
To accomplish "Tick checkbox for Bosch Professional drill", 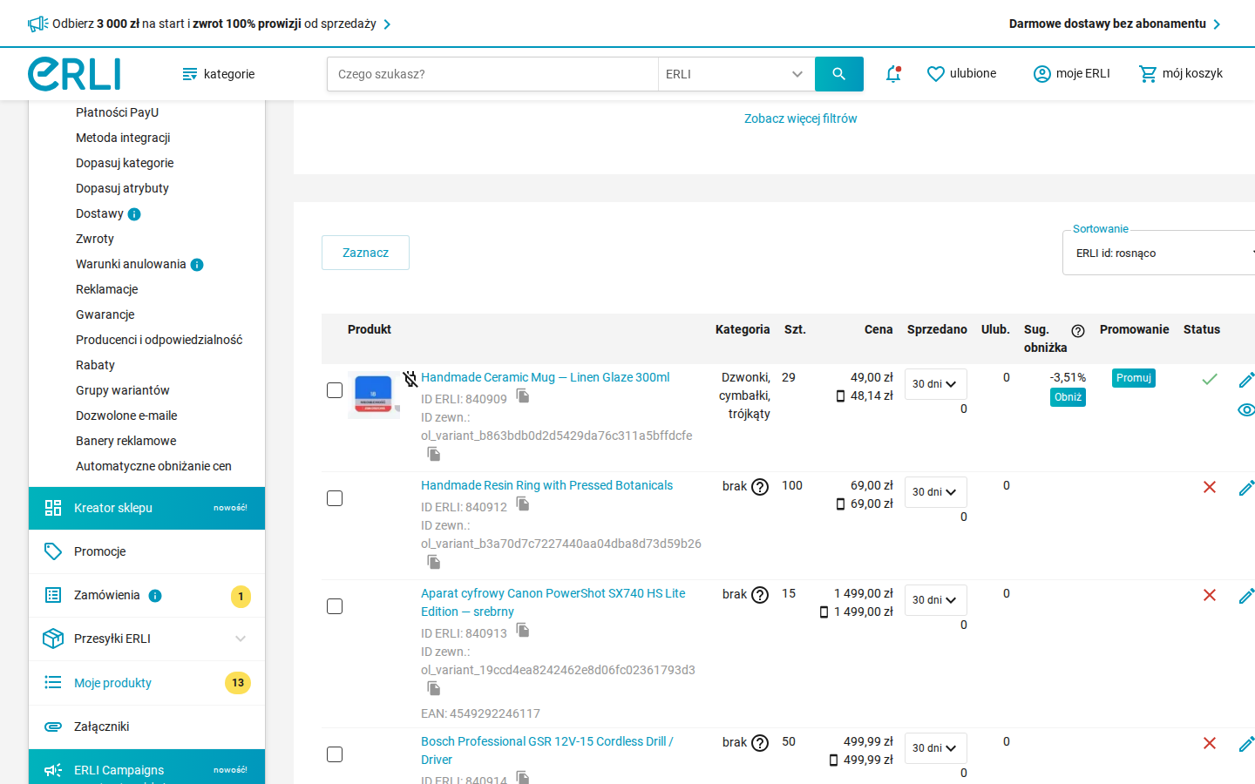I will pos(335,754).
